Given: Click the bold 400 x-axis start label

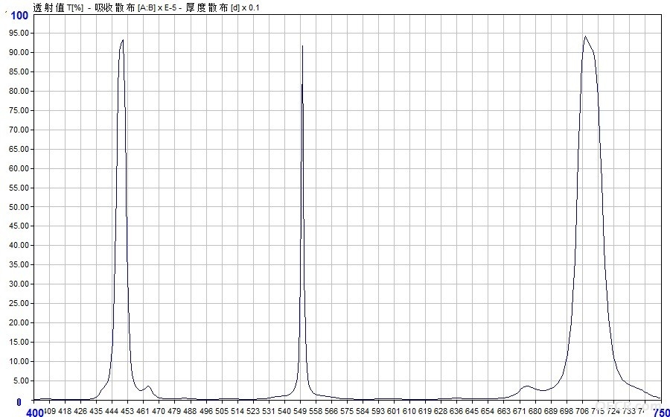Looking at the screenshot, I should [x=34, y=413].
